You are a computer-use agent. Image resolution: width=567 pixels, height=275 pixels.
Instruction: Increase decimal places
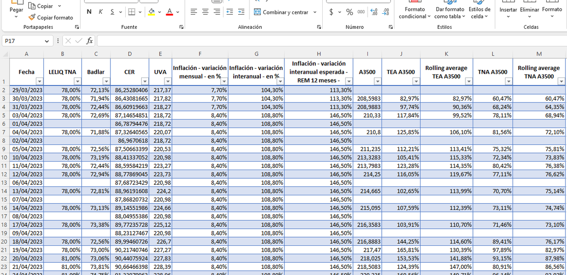tap(374, 12)
